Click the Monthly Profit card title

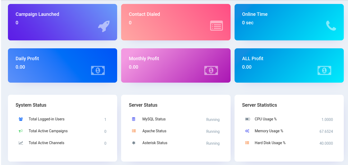click(144, 59)
